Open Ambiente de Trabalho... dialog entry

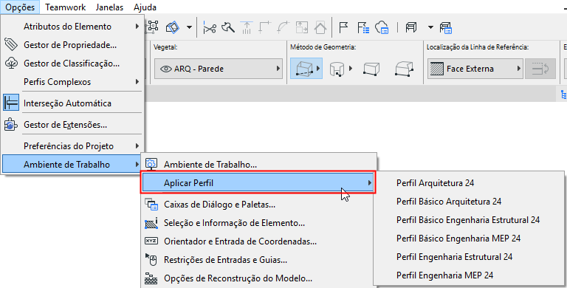(258, 164)
